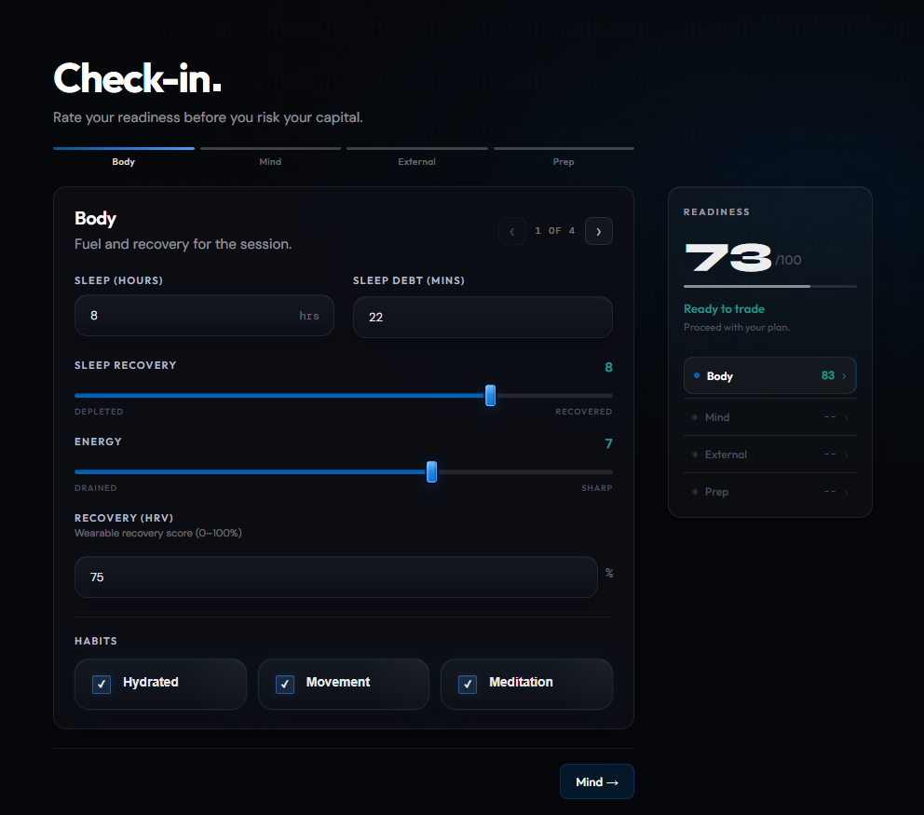Click the HABITS section heading
Viewport: 924px width, 815px height.
(95, 641)
